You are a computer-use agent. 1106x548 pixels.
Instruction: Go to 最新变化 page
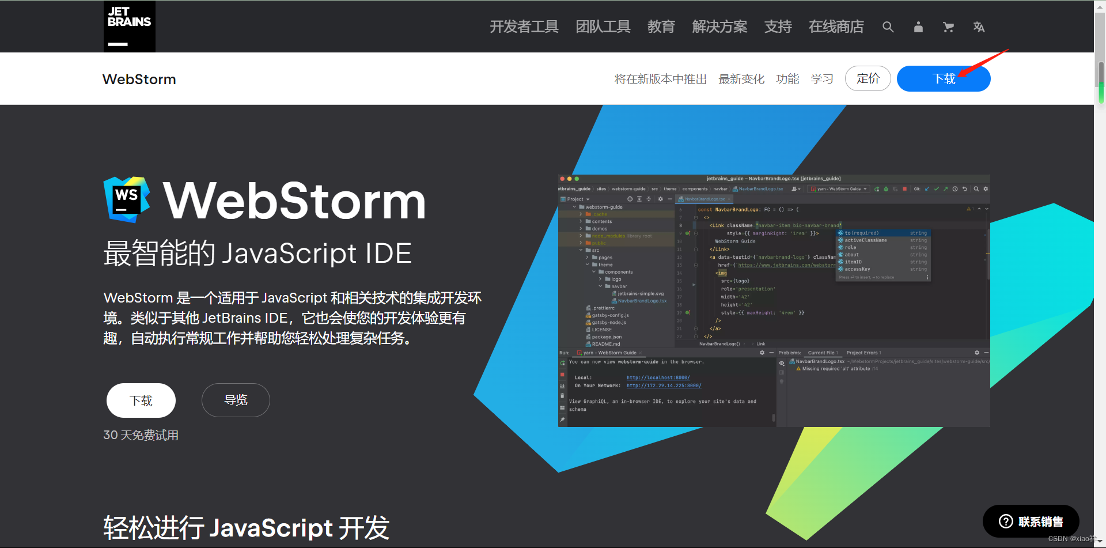(741, 79)
